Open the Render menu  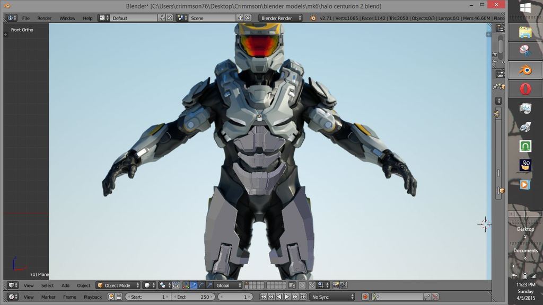click(x=45, y=18)
